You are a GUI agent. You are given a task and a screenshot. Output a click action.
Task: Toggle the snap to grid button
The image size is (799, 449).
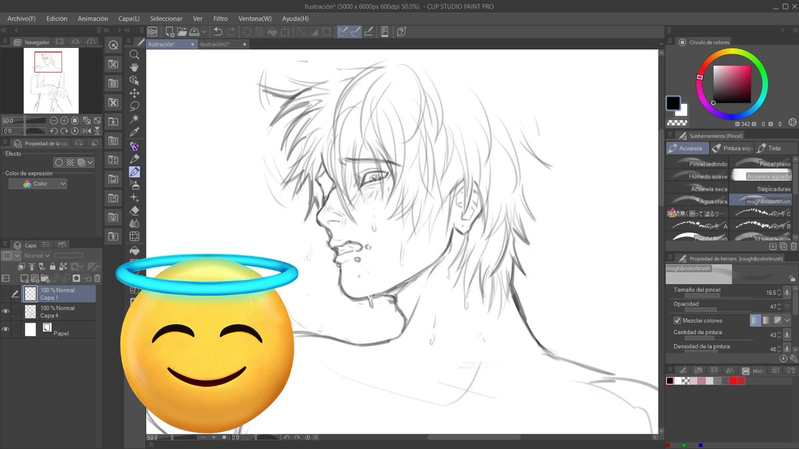point(368,31)
